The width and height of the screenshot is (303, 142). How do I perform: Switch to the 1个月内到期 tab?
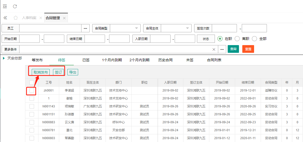click(112, 60)
